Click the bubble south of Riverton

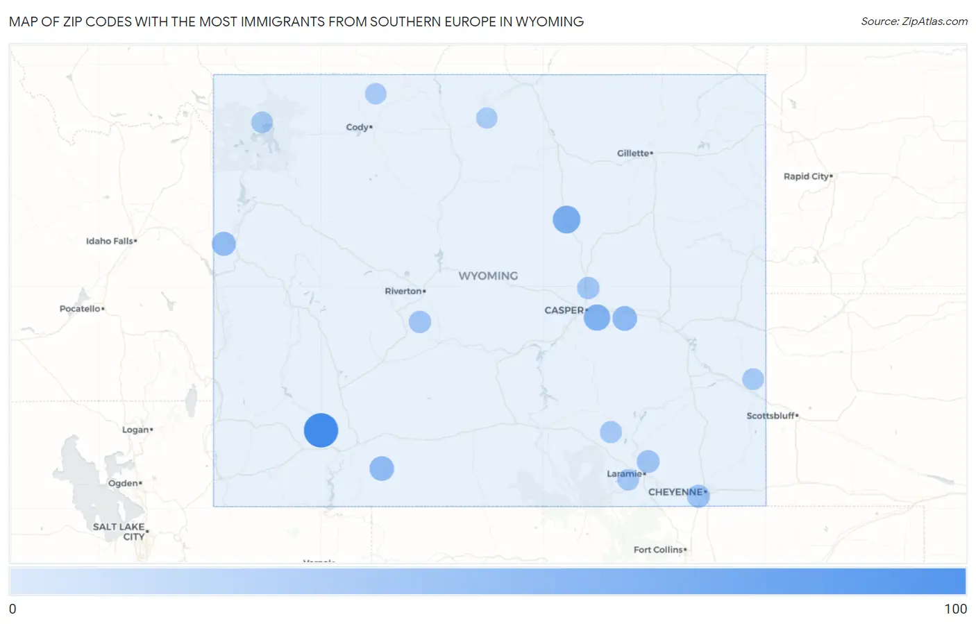click(420, 322)
